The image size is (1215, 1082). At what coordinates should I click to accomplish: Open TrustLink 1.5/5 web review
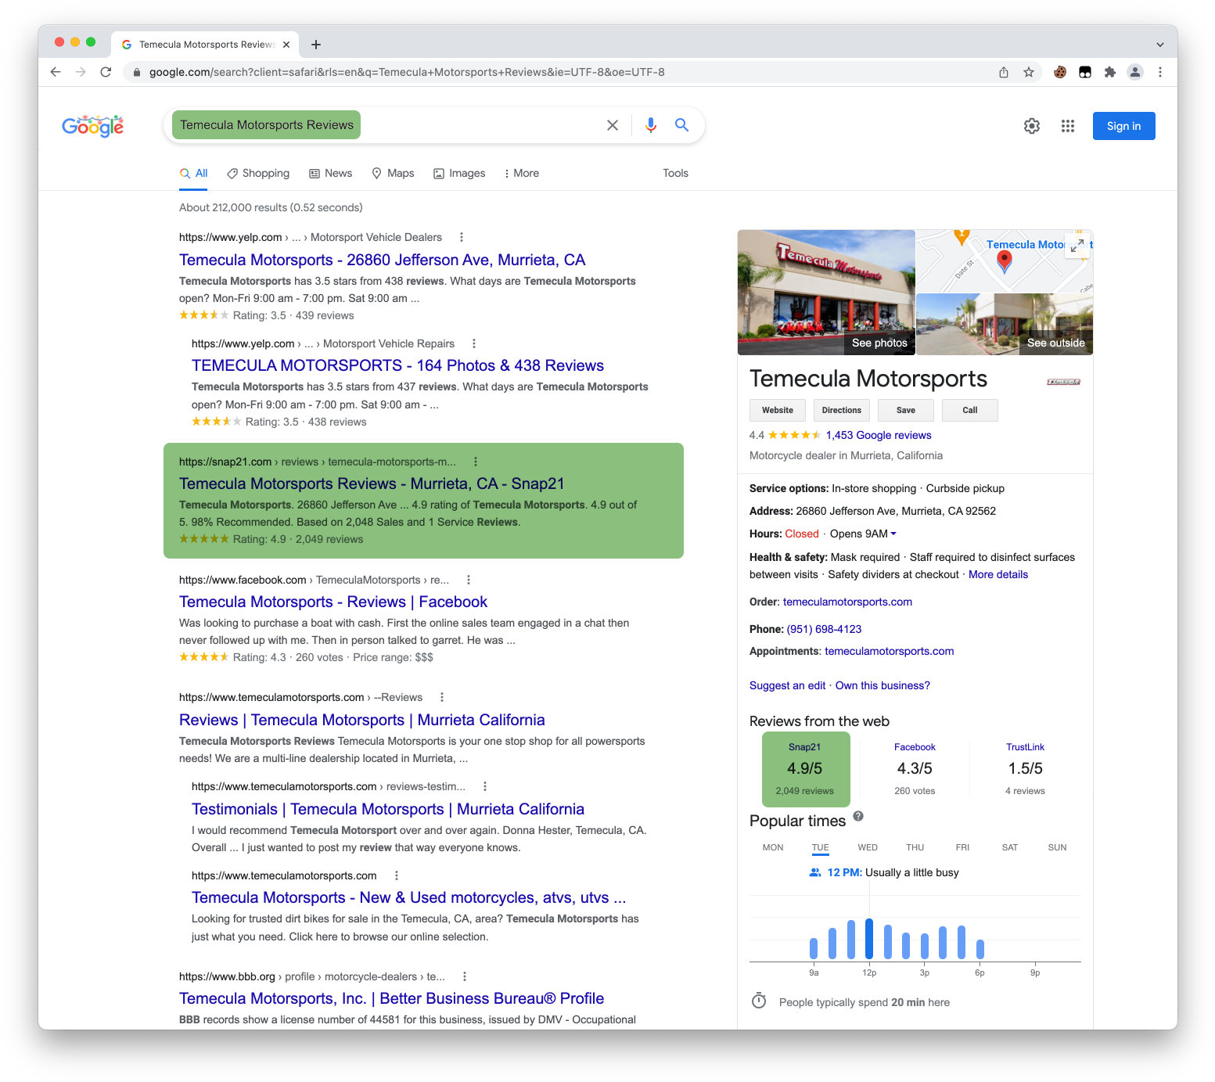[x=1025, y=770]
